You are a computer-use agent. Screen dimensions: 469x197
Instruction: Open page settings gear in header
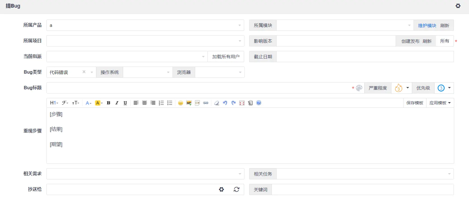[x=458, y=6]
